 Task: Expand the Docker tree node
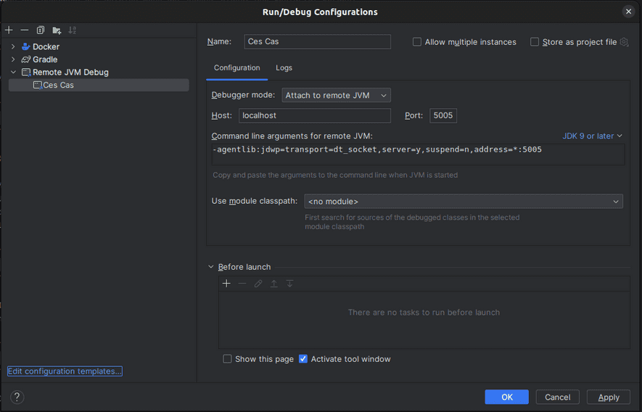(x=13, y=46)
